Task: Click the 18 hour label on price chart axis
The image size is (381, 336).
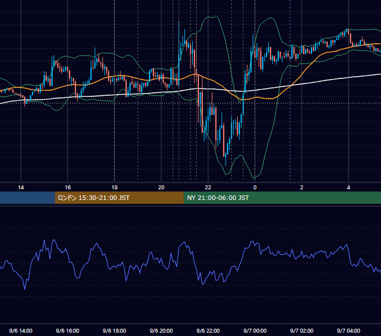Action: coord(114,188)
